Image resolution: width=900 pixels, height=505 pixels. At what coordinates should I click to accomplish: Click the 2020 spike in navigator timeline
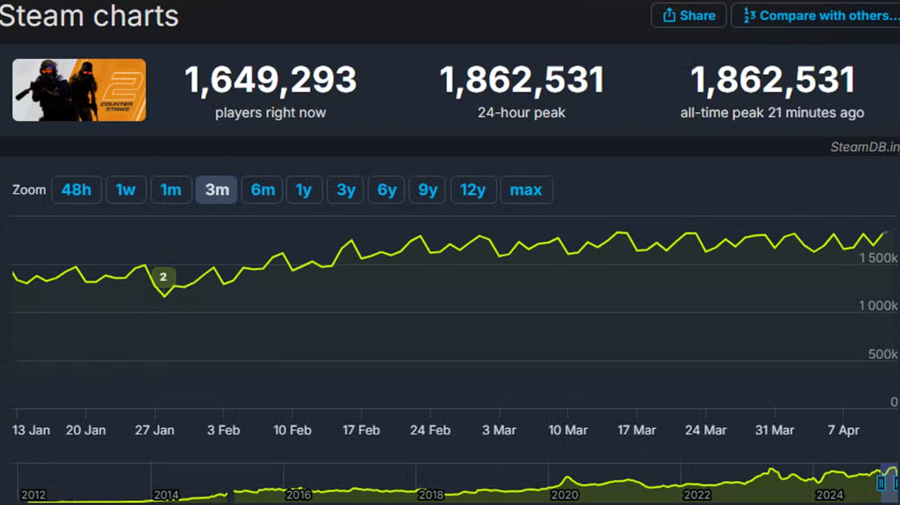[x=568, y=480]
